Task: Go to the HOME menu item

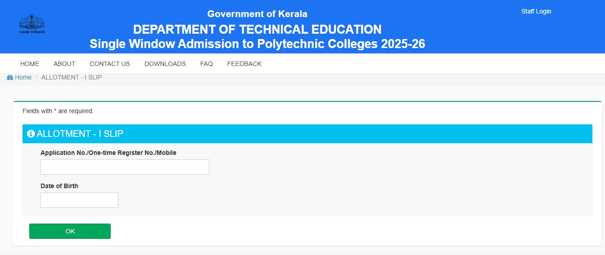Action: pyautogui.click(x=30, y=64)
